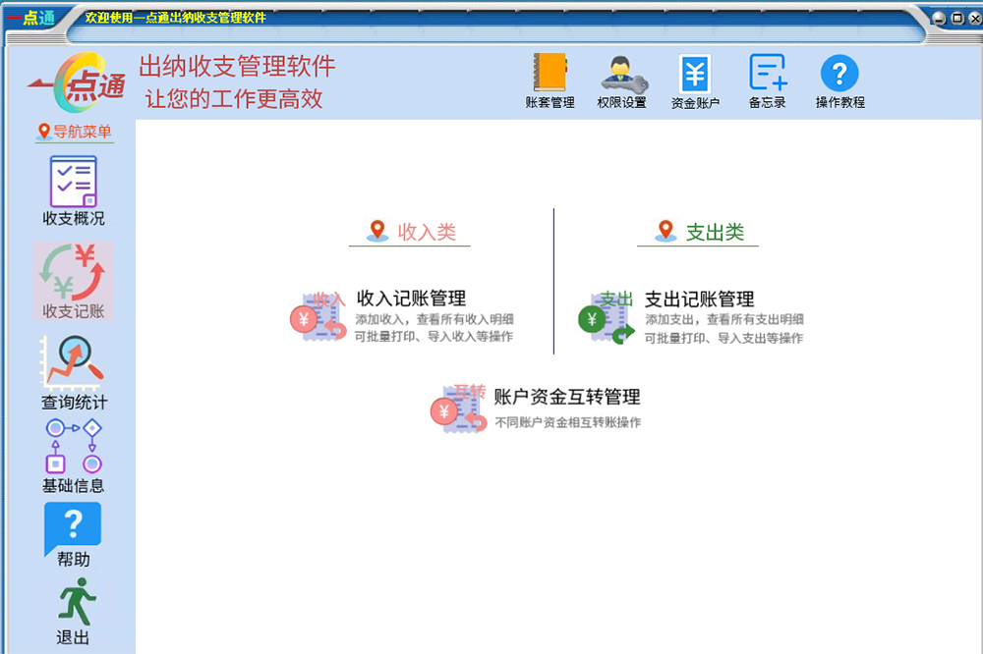Maximize the window via title bar button
The image size is (983, 654).
pos(957,18)
